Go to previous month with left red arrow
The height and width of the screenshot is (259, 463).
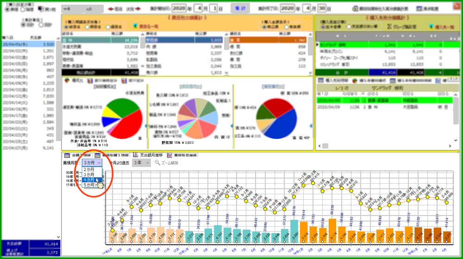coord(111,9)
